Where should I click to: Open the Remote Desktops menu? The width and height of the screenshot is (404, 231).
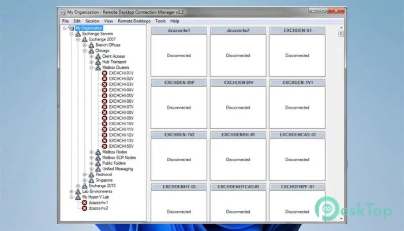(134, 21)
